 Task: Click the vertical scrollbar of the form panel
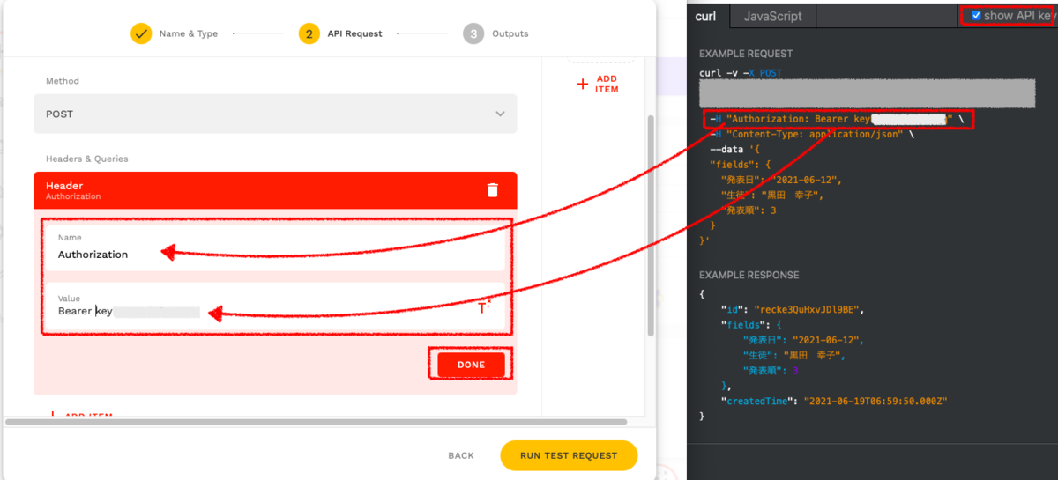(651, 225)
